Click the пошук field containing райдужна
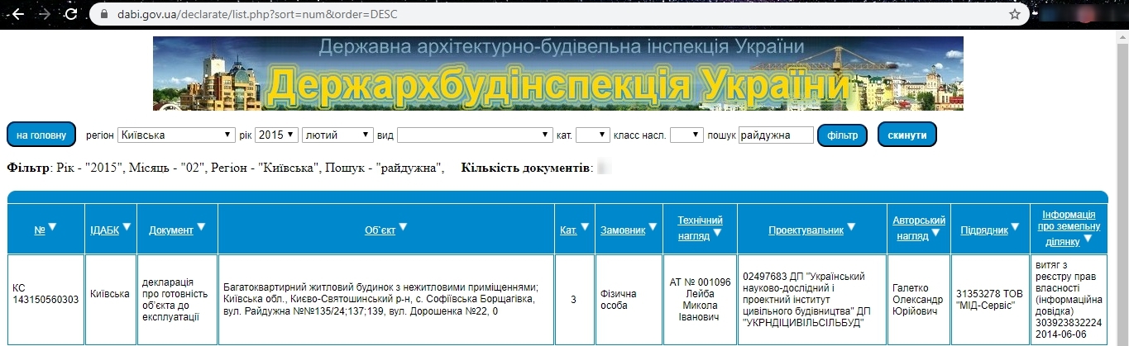 pyautogui.click(x=776, y=135)
